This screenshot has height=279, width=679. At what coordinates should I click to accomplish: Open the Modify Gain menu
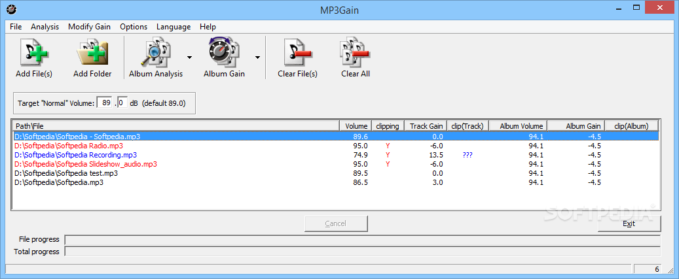(x=89, y=27)
